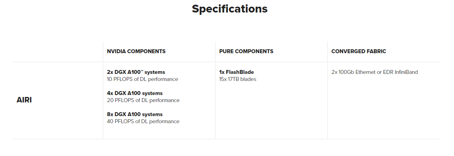Click the word PURE in column header

pos(226,52)
